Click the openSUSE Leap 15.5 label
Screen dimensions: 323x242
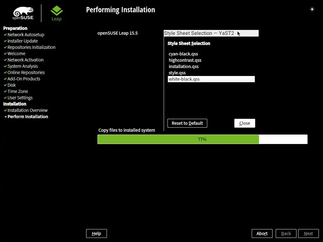click(x=117, y=33)
